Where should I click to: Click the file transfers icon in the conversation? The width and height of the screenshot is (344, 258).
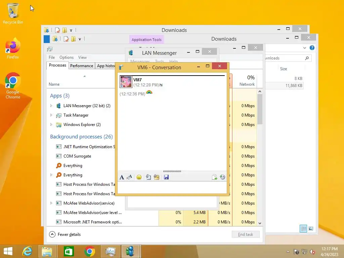pyautogui.click(x=214, y=177)
